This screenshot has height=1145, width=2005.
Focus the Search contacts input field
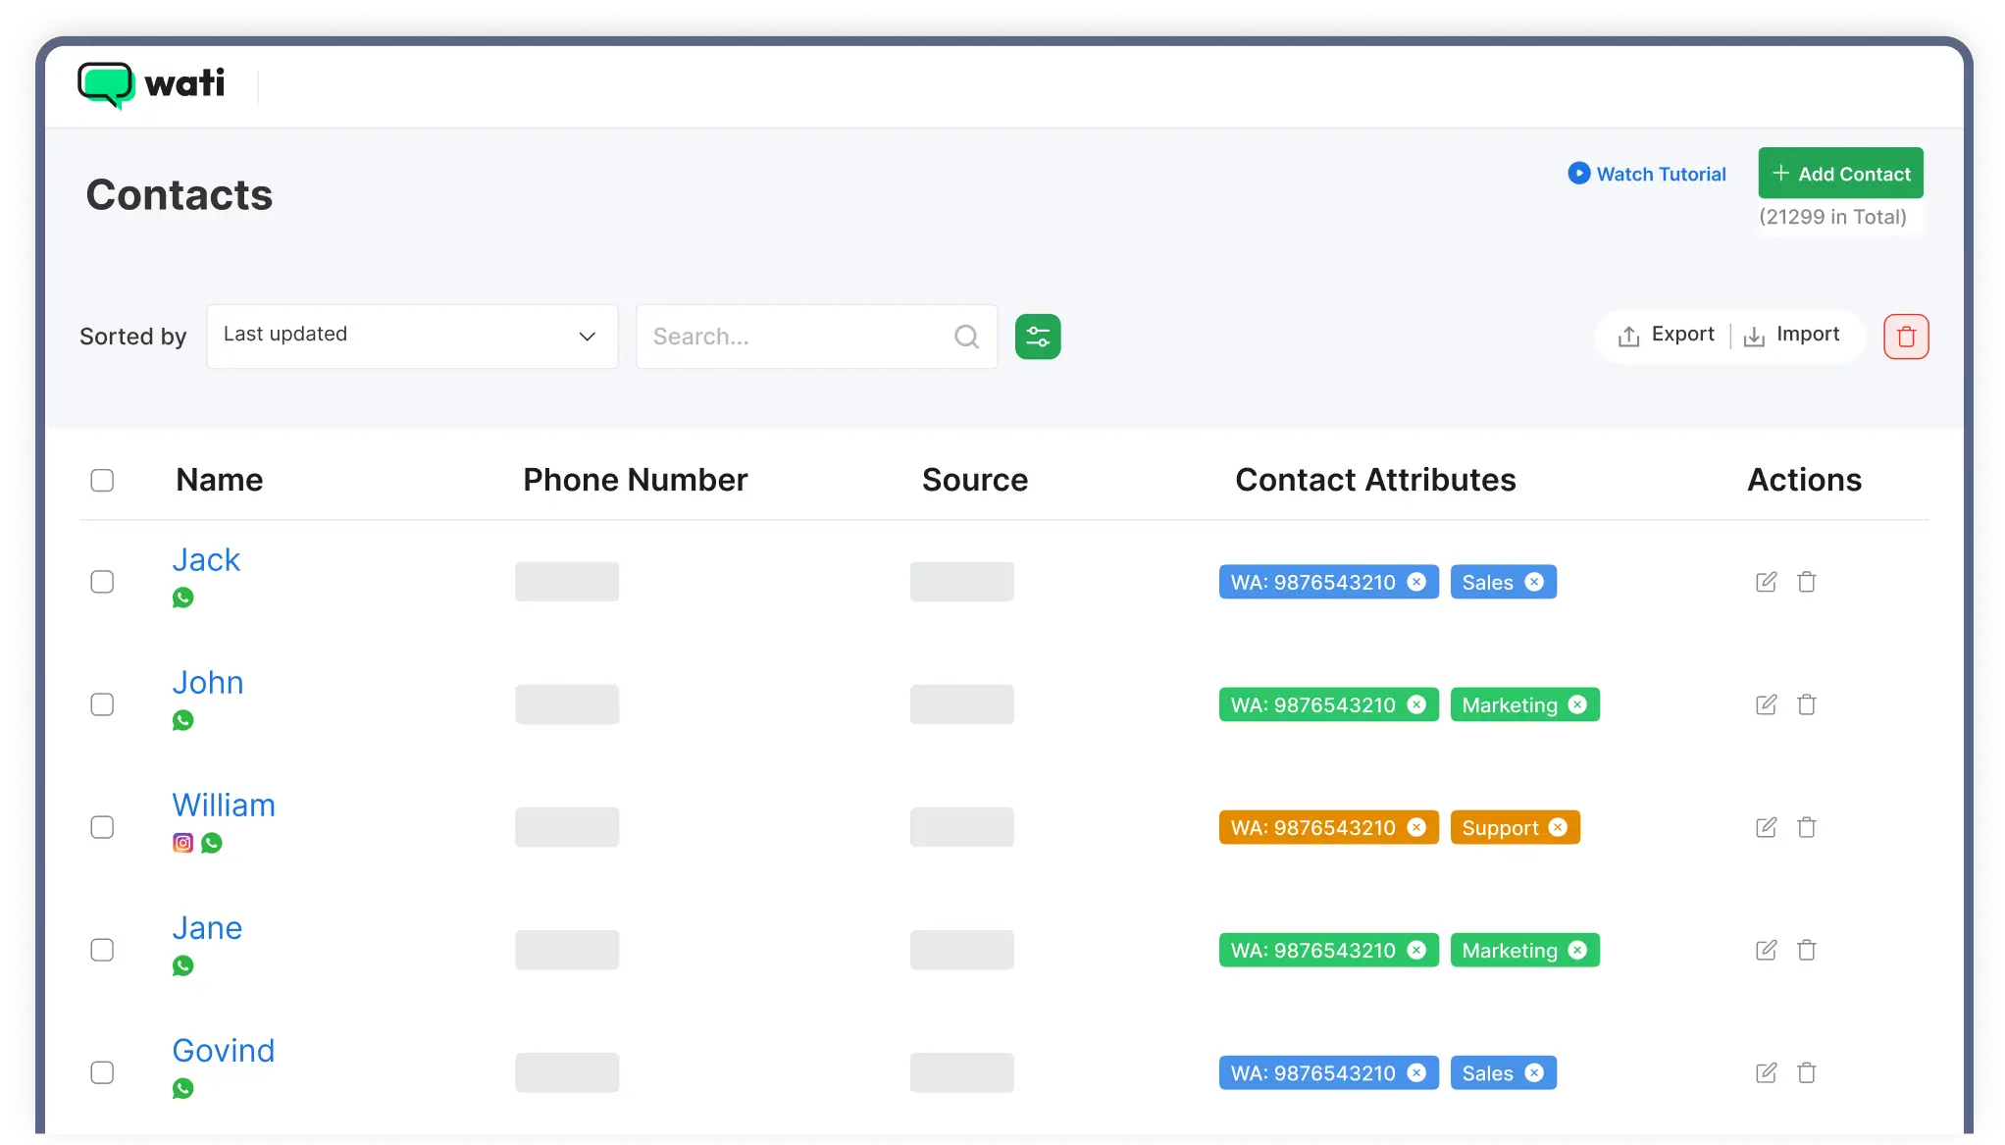[x=795, y=337]
